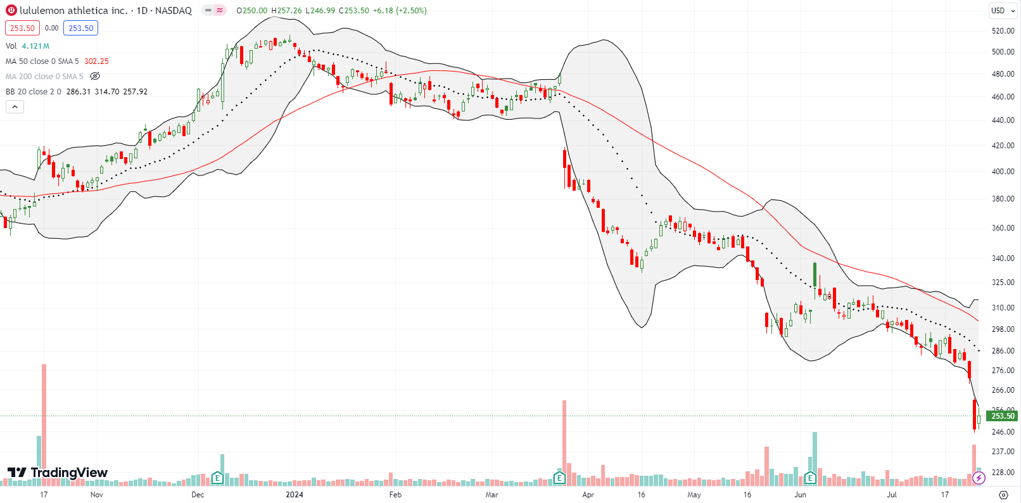Image resolution: width=1021 pixels, height=503 pixels.
Task: Click the Jun time axis label
Action: point(801,494)
